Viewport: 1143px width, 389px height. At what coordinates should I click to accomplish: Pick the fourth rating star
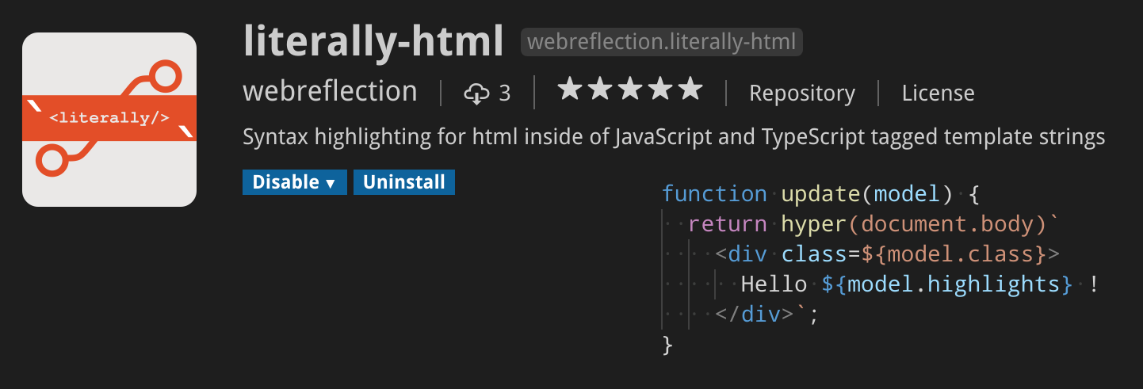(x=660, y=90)
